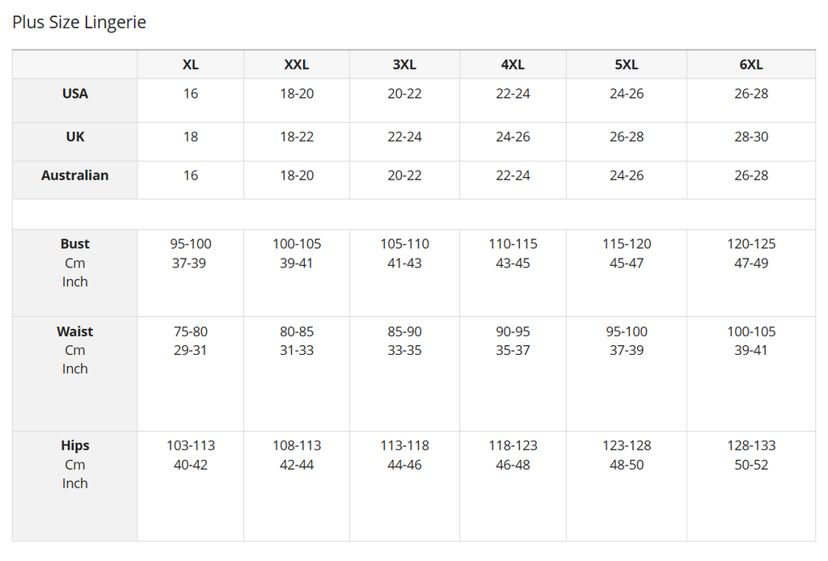Click the hips 123-128 cm cell
Viewport: 828px width, 561px height.
627,445
